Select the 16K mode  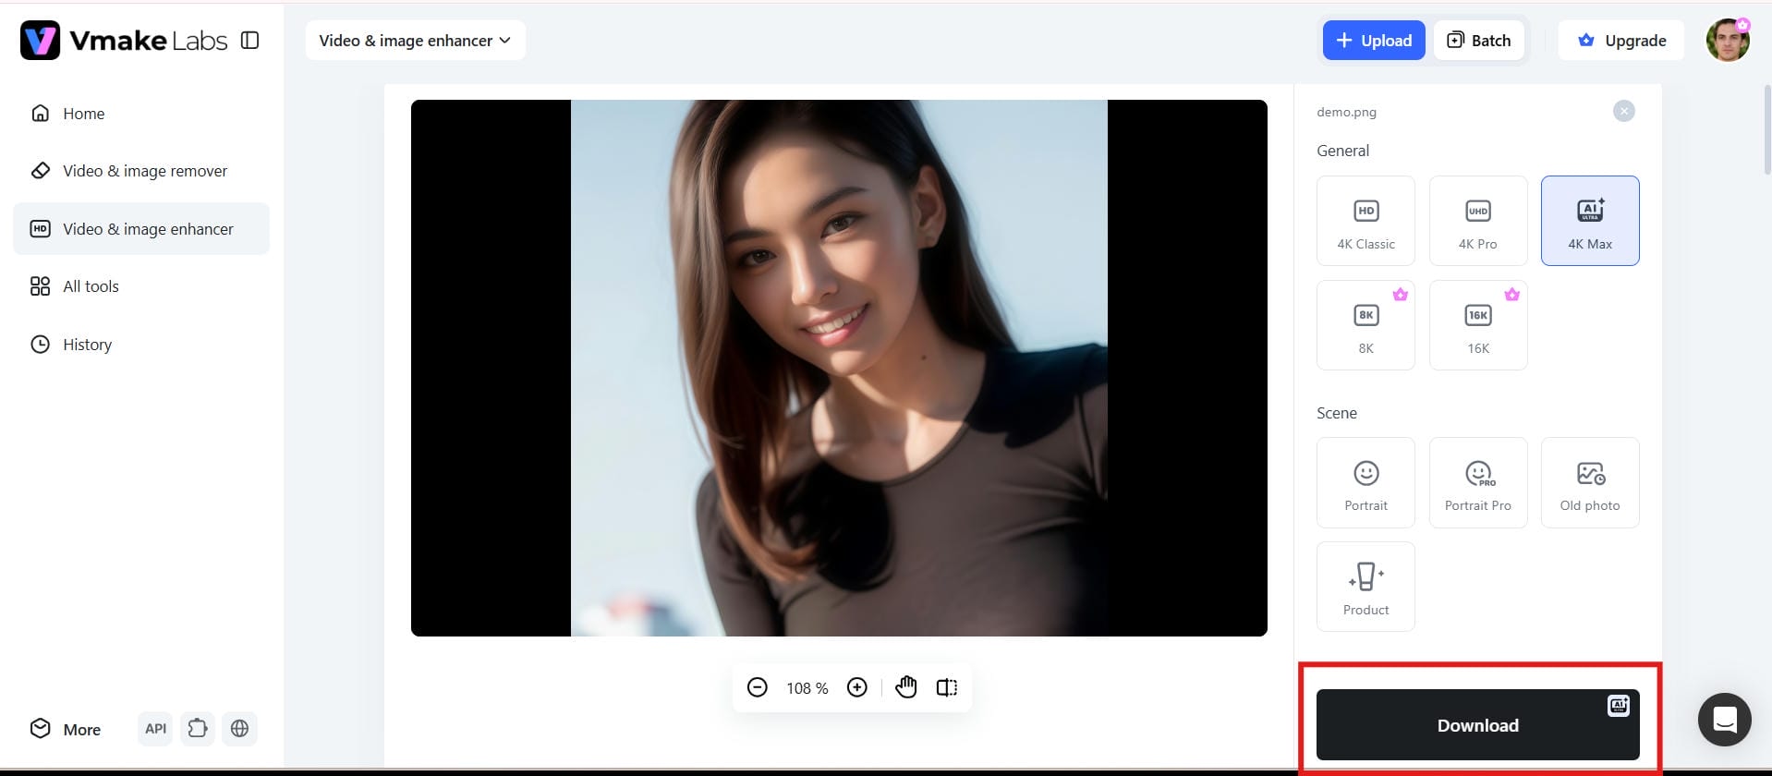coord(1478,325)
